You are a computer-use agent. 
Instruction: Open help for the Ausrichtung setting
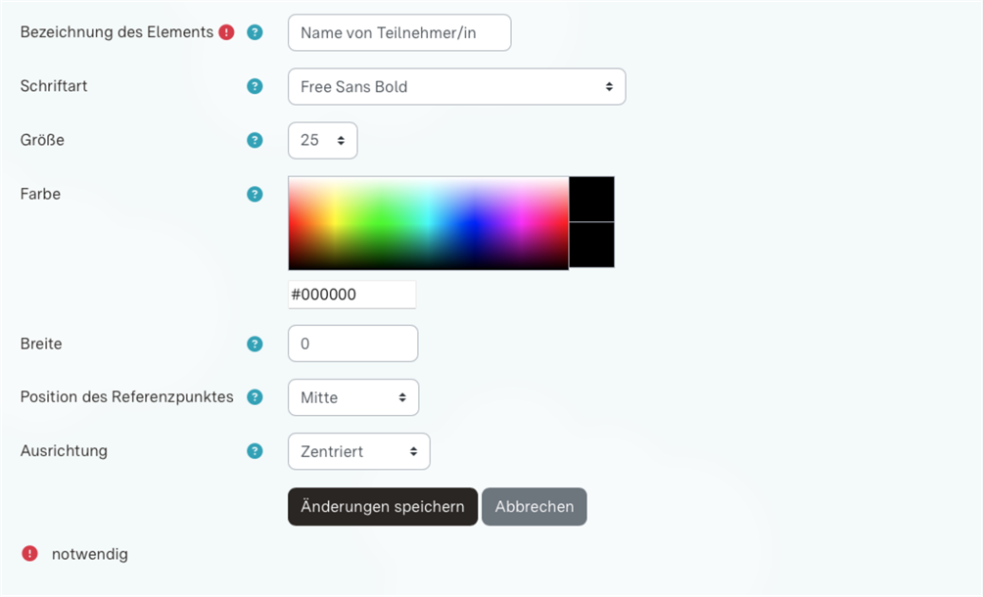255,450
